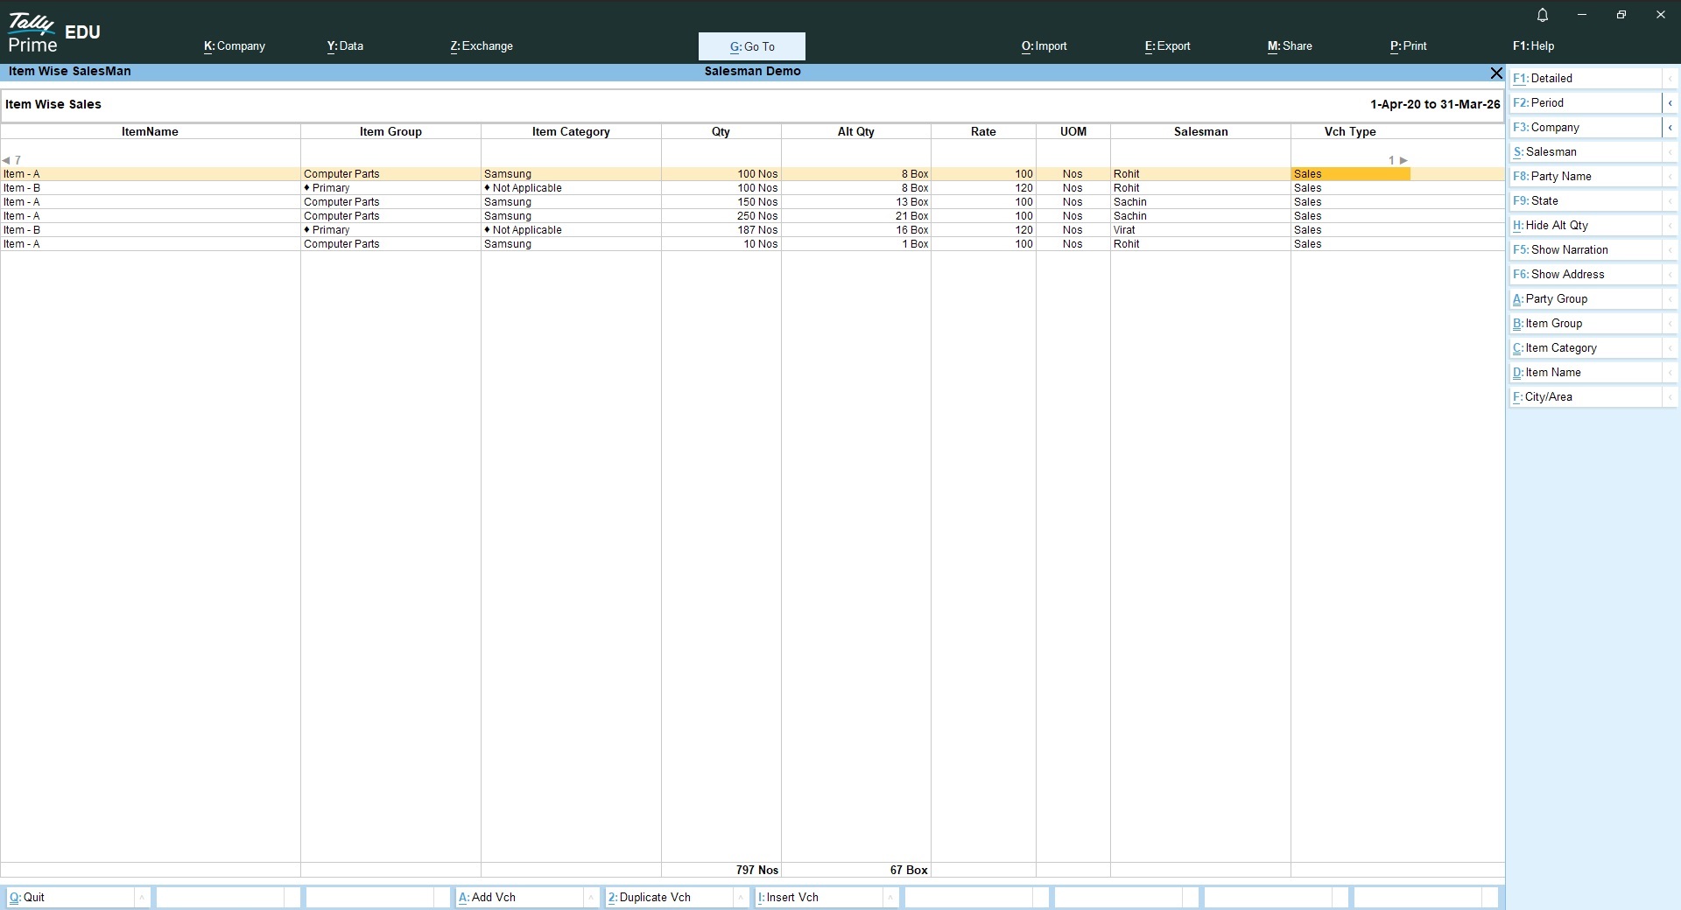
Task: Toggle Show Address option
Action: [x=1585, y=275]
